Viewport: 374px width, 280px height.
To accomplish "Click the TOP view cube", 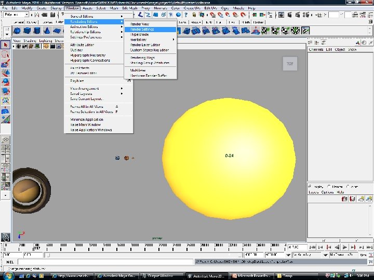I will 290,64.
